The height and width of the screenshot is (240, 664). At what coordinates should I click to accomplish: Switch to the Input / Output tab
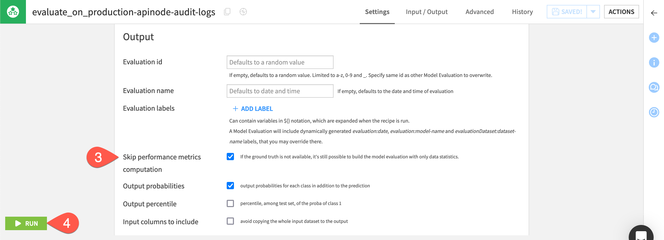coord(427,12)
